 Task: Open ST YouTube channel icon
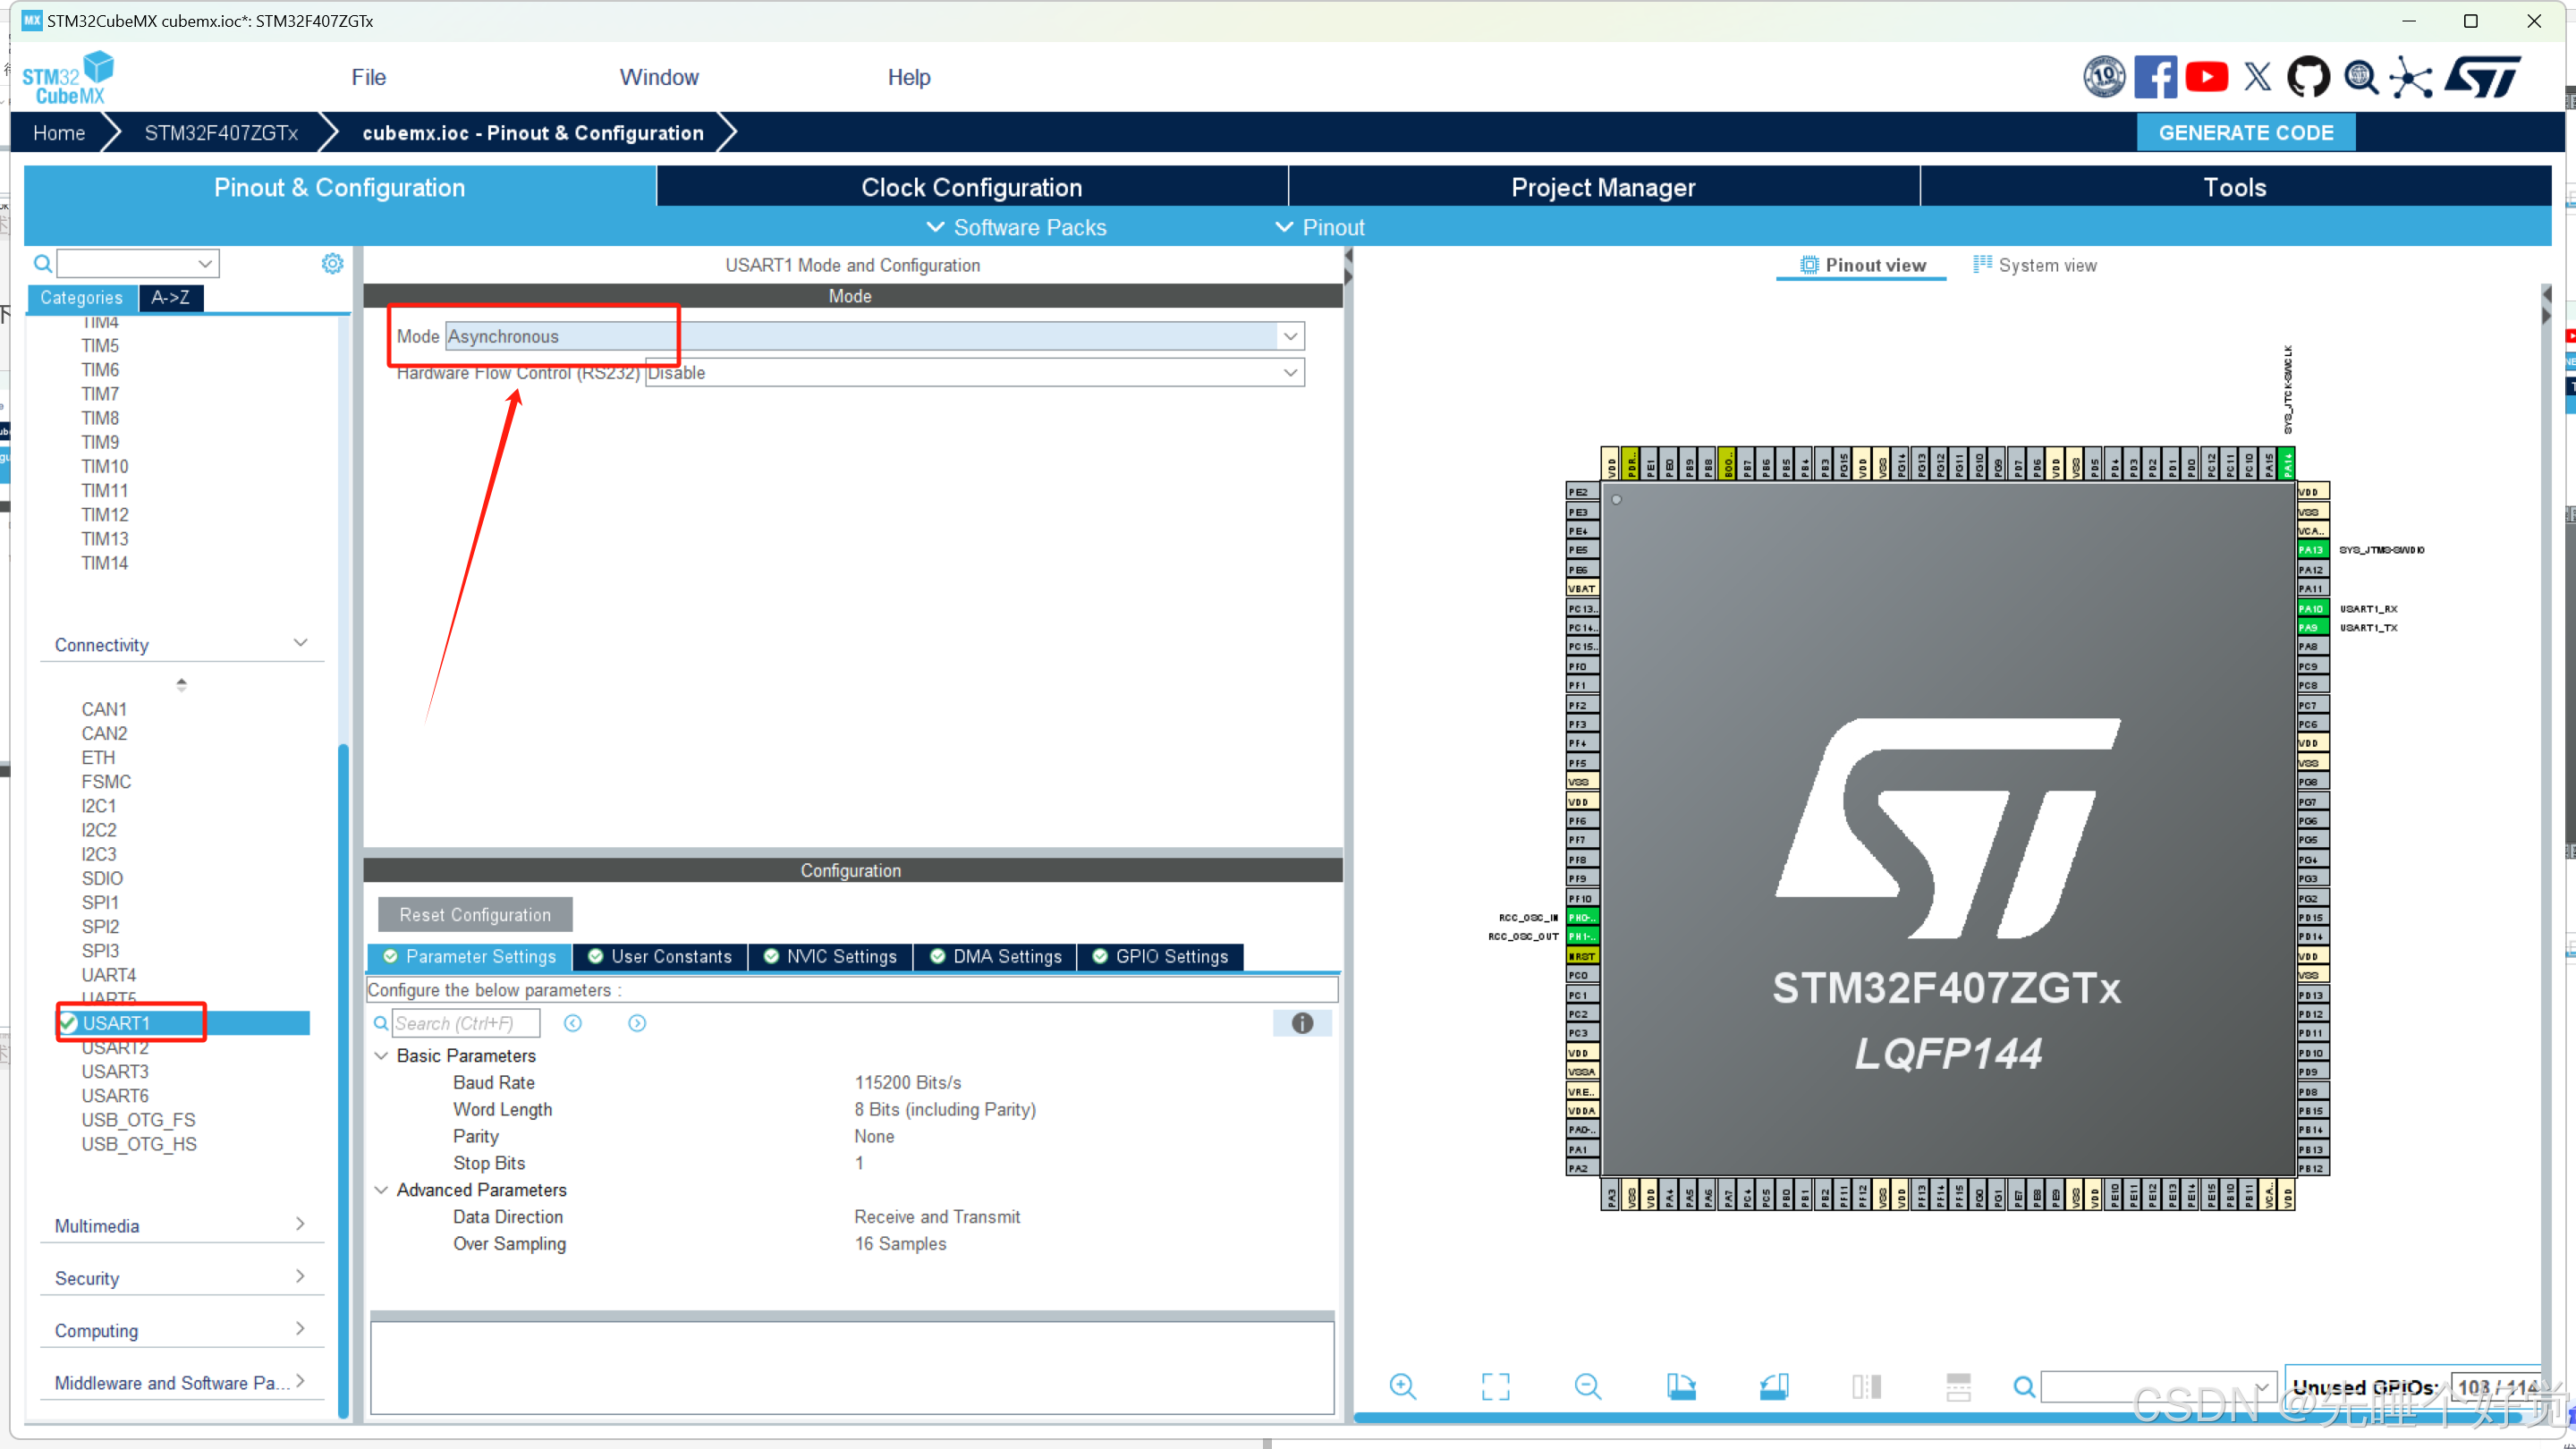(x=2206, y=77)
